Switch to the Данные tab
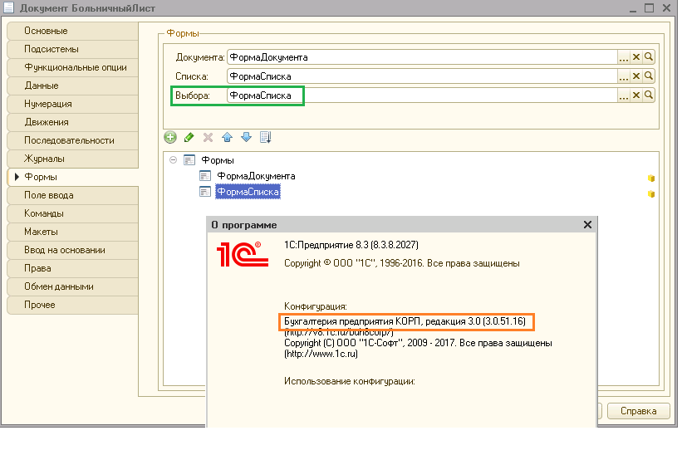682x450 pixels. tap(73, 86)
